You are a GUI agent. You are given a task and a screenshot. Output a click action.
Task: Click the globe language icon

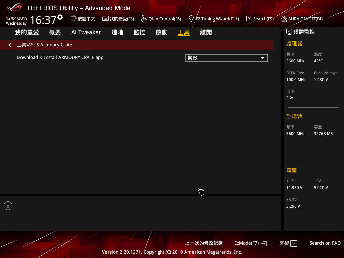pos(74,19)
